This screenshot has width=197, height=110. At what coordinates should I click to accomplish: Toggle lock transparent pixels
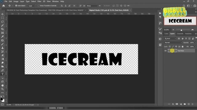170,46
